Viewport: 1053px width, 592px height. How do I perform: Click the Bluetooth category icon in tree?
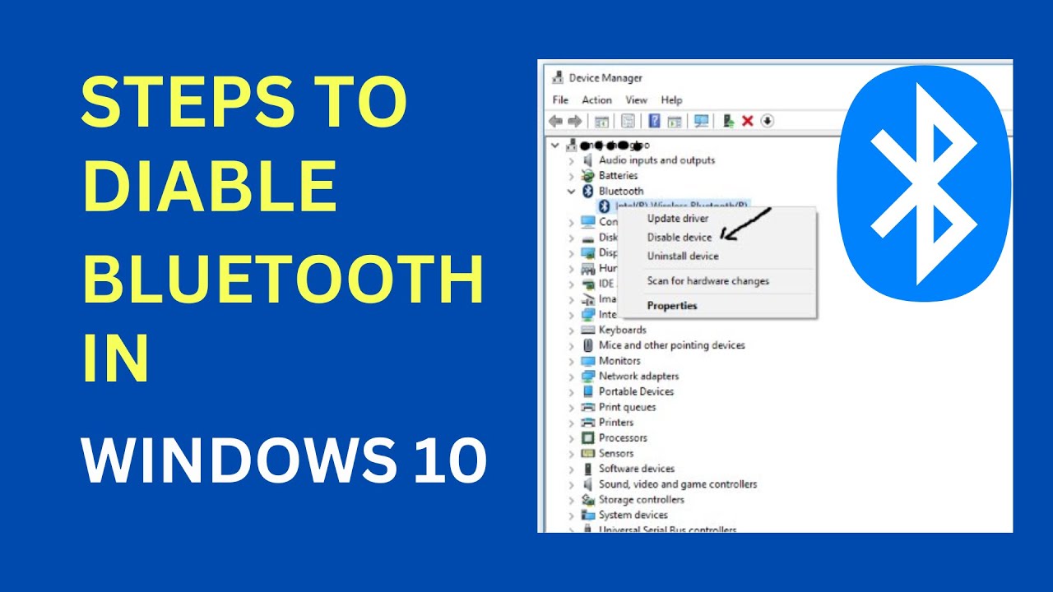(x=587, y=191)
